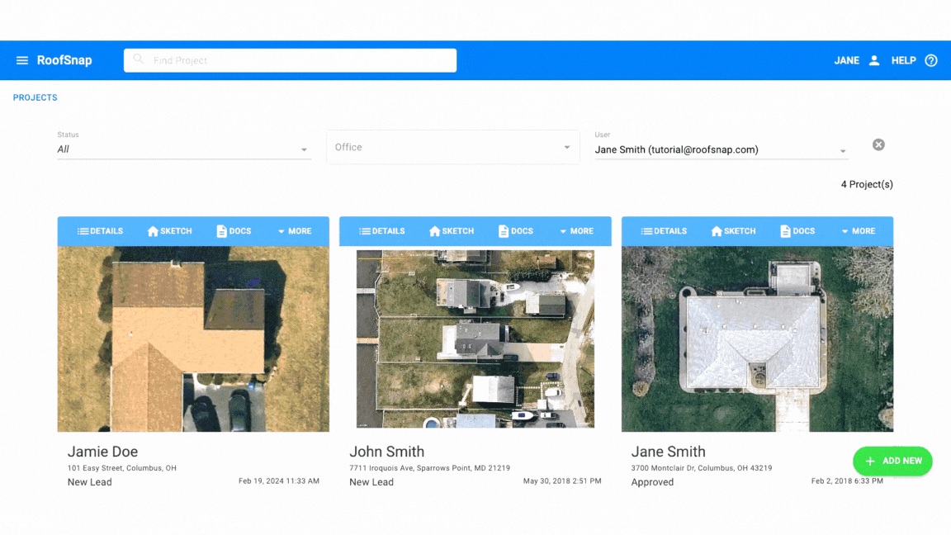Open SKETCH for John Smith project
This screenshot has height=535, width=951.
[x=452, y=231]
